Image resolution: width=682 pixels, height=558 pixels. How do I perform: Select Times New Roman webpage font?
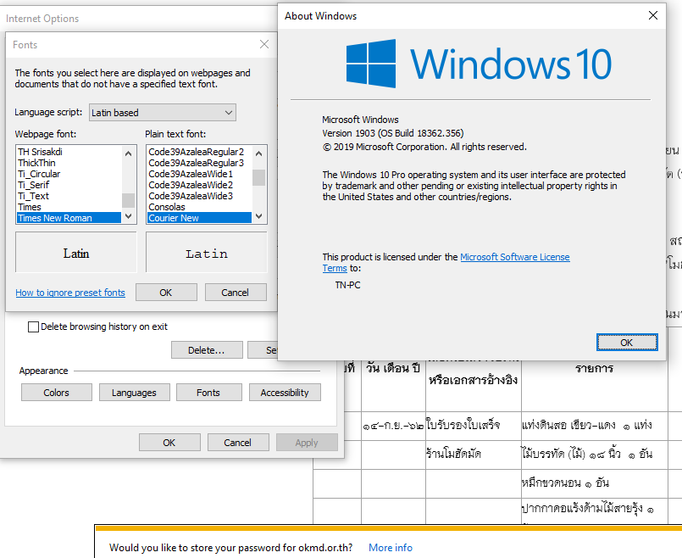coord(69,218)
